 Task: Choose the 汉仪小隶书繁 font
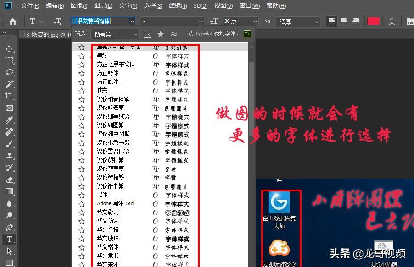(x=113, y=142)
